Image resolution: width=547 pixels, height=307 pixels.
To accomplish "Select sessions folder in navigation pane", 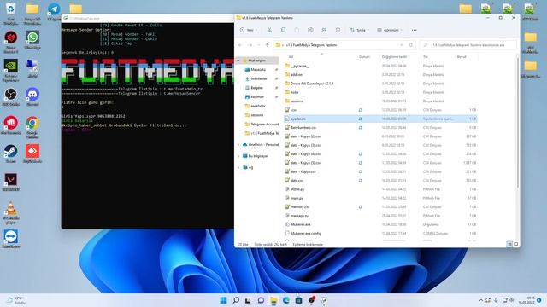I will pos(257,115).
